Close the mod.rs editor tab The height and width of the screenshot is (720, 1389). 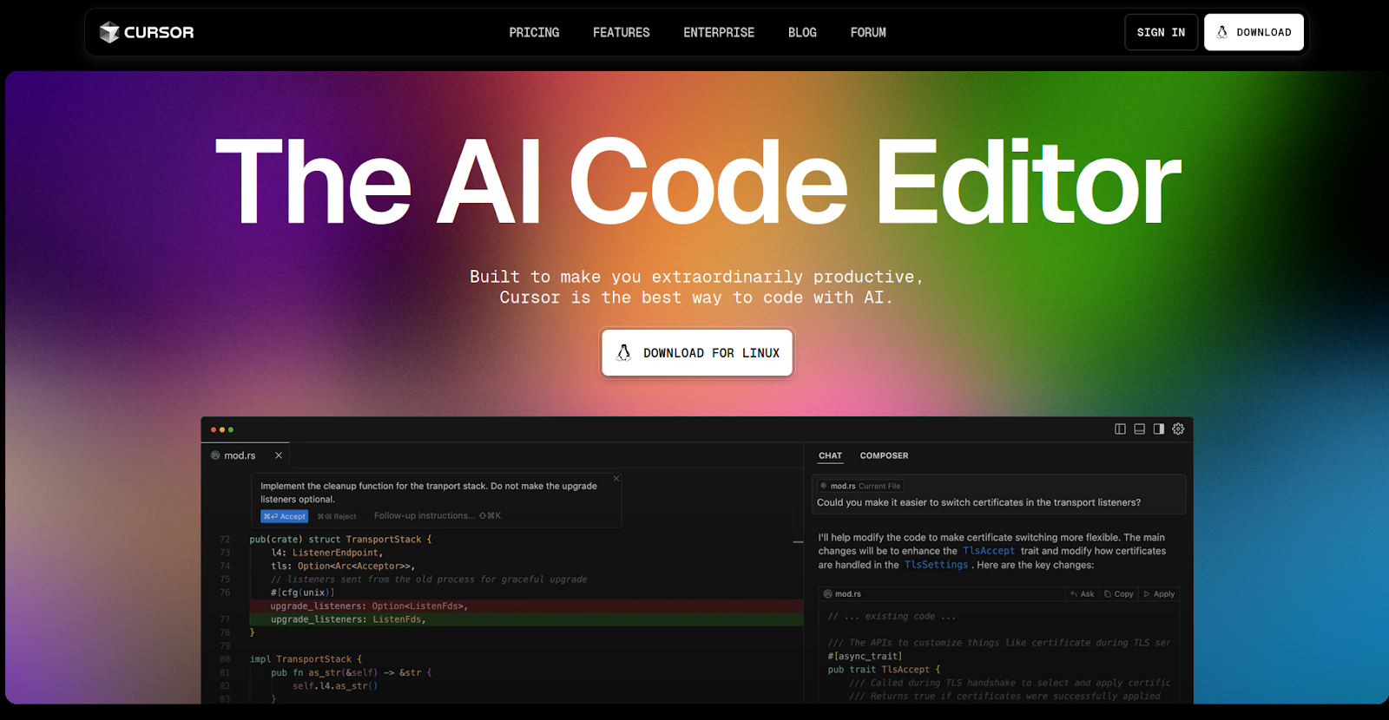[x=279, y=455]
